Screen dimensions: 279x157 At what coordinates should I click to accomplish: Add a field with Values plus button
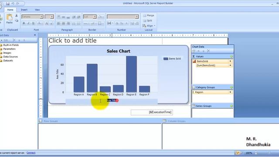tap(231, 57)
